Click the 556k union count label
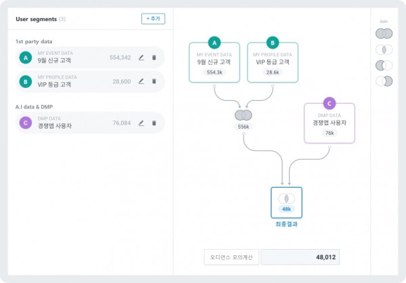This screenshot has width=406, height=283. point(244,127)
